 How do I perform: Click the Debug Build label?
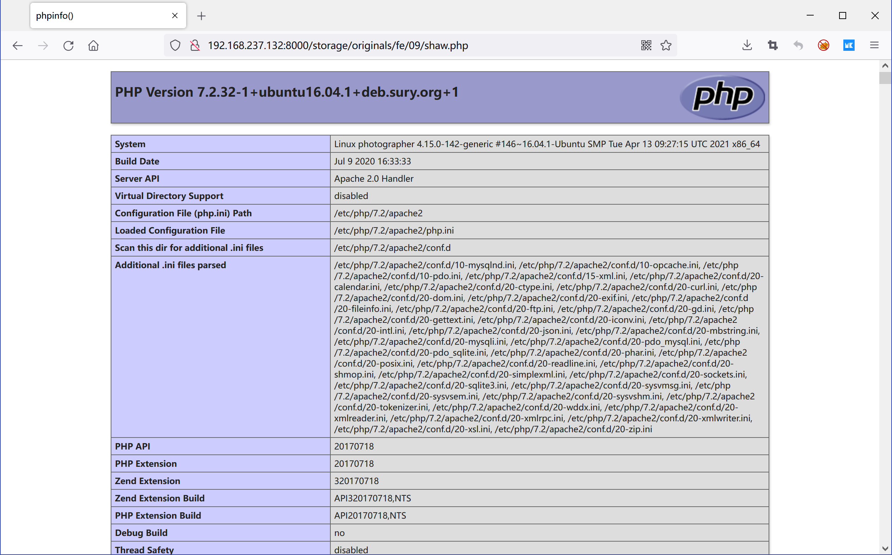click(141, 533)
